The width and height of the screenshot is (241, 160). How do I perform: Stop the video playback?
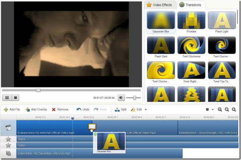coord(16,98)
